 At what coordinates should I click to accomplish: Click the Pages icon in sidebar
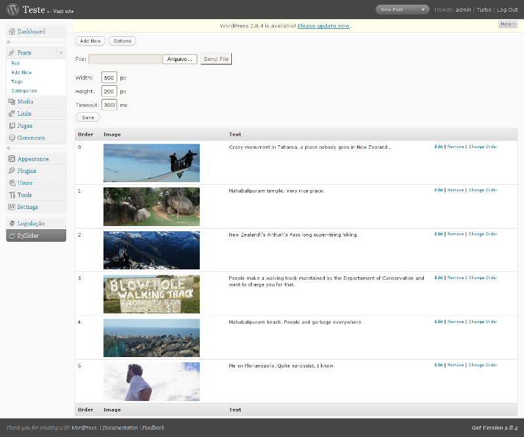[x=12, y=126]
